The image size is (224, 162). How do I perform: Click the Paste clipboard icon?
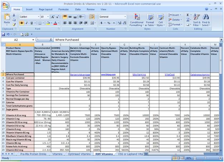click(x=7, y=17)
